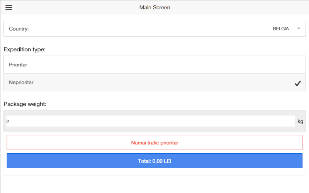Click the Total: 0.00 LEI button
Viewport: 309px width, 193px height.
(x=154, y=161)
